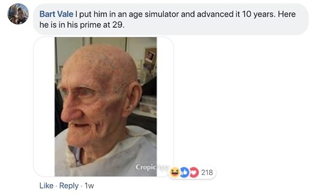Image resolution: width=315 pixels, height=196 pixels.
Task: Click the laughing Haha reaction emoji
Action: [x=175, y=172]
